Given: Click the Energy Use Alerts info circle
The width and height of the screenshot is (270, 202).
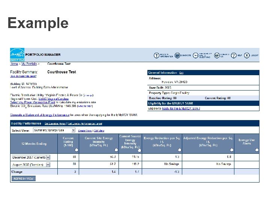Looking at the screenshot, I should click(257, 150).
